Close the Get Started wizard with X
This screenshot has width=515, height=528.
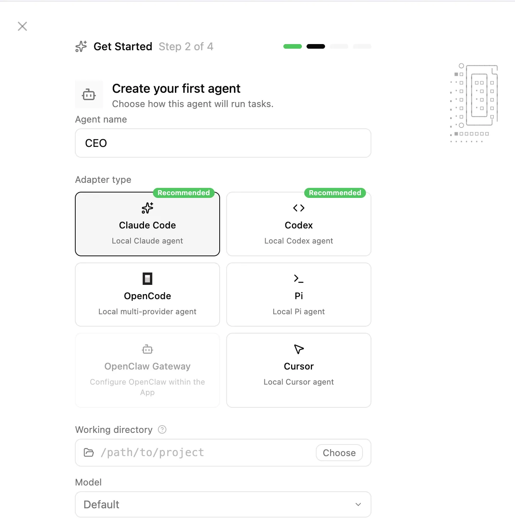tap(22, 26)
